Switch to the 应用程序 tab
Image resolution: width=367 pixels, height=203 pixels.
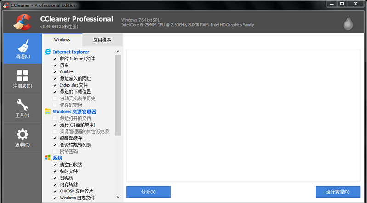point(102,40)
